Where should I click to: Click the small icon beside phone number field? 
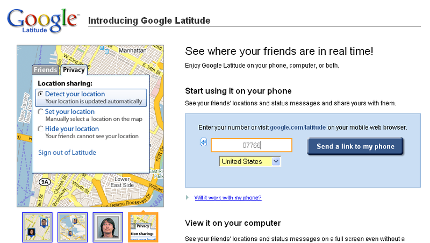[x=204, y=142]
